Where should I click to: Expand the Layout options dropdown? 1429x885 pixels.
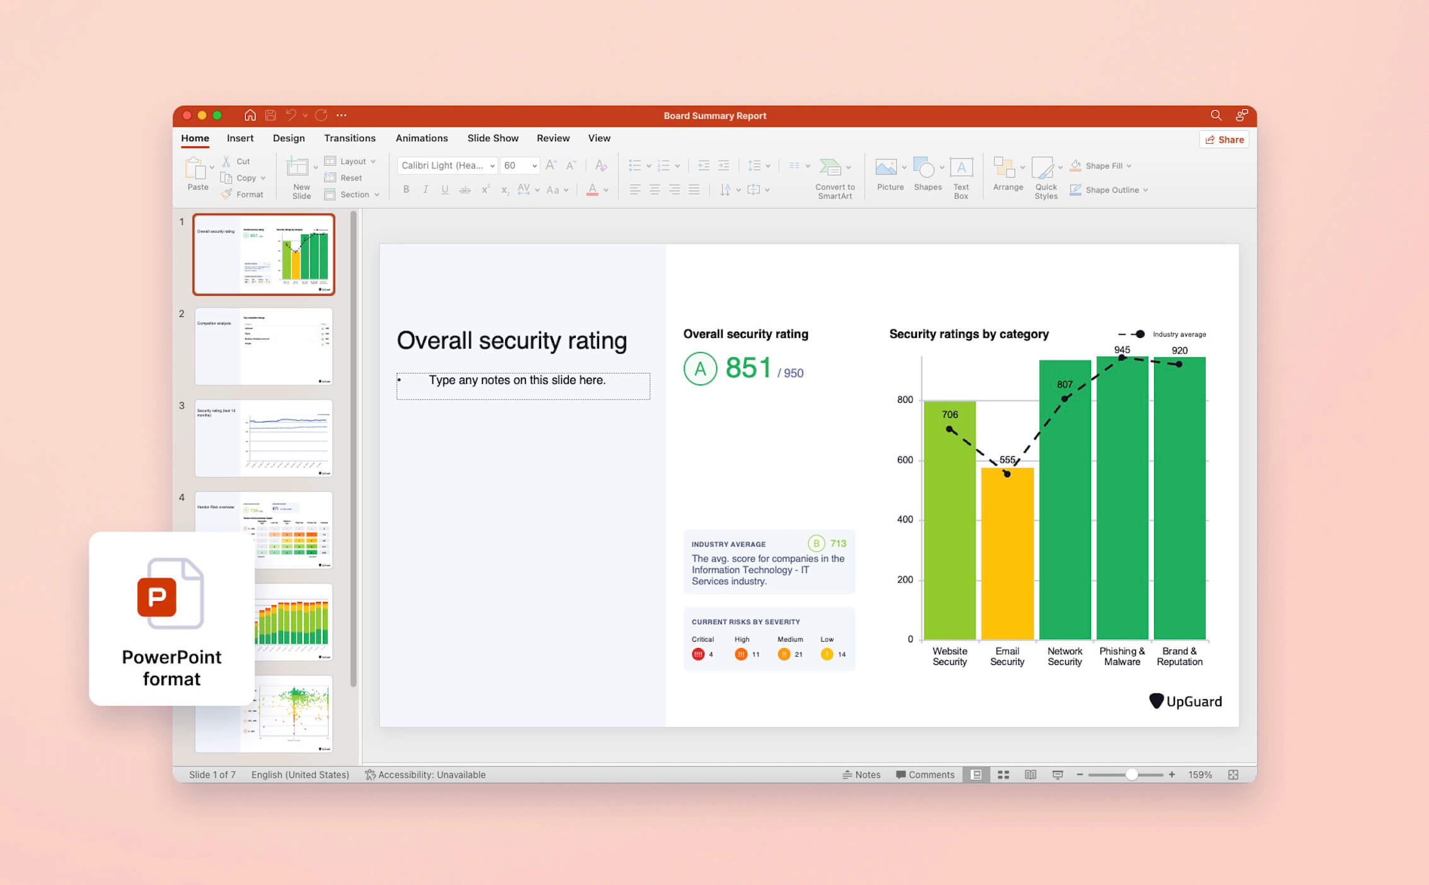(372, 161)
